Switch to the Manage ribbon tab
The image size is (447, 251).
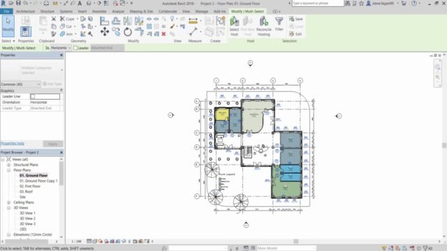click(202, 11)
